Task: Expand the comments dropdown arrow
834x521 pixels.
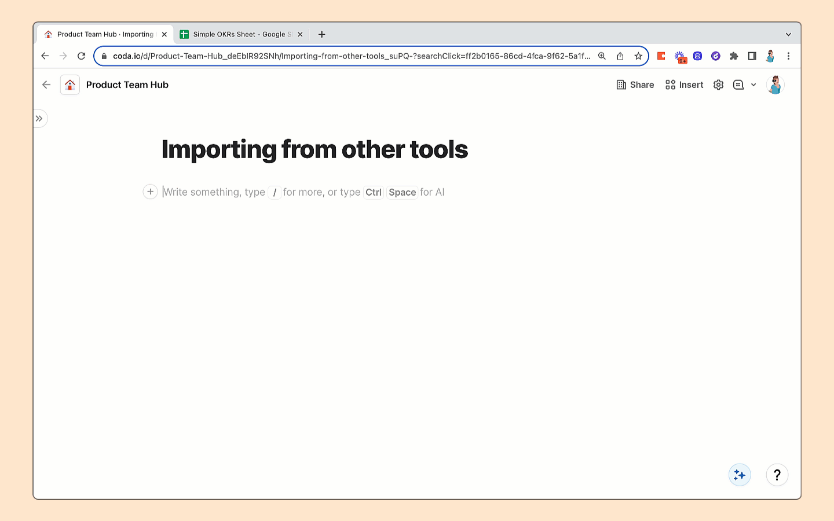Action: coord(753,85)
